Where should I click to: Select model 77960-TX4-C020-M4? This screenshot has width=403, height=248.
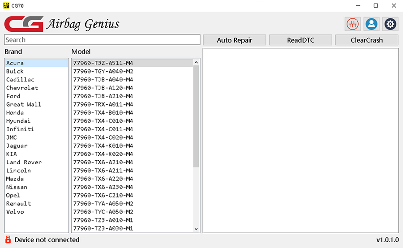pyautogui.click(x=132, y=137)
